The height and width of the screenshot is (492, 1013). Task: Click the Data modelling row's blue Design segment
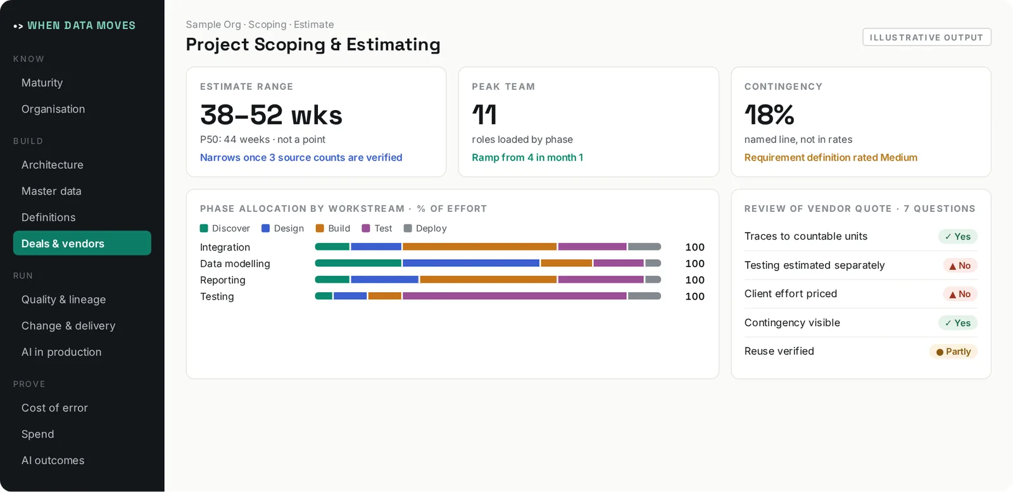click(471, 263)
